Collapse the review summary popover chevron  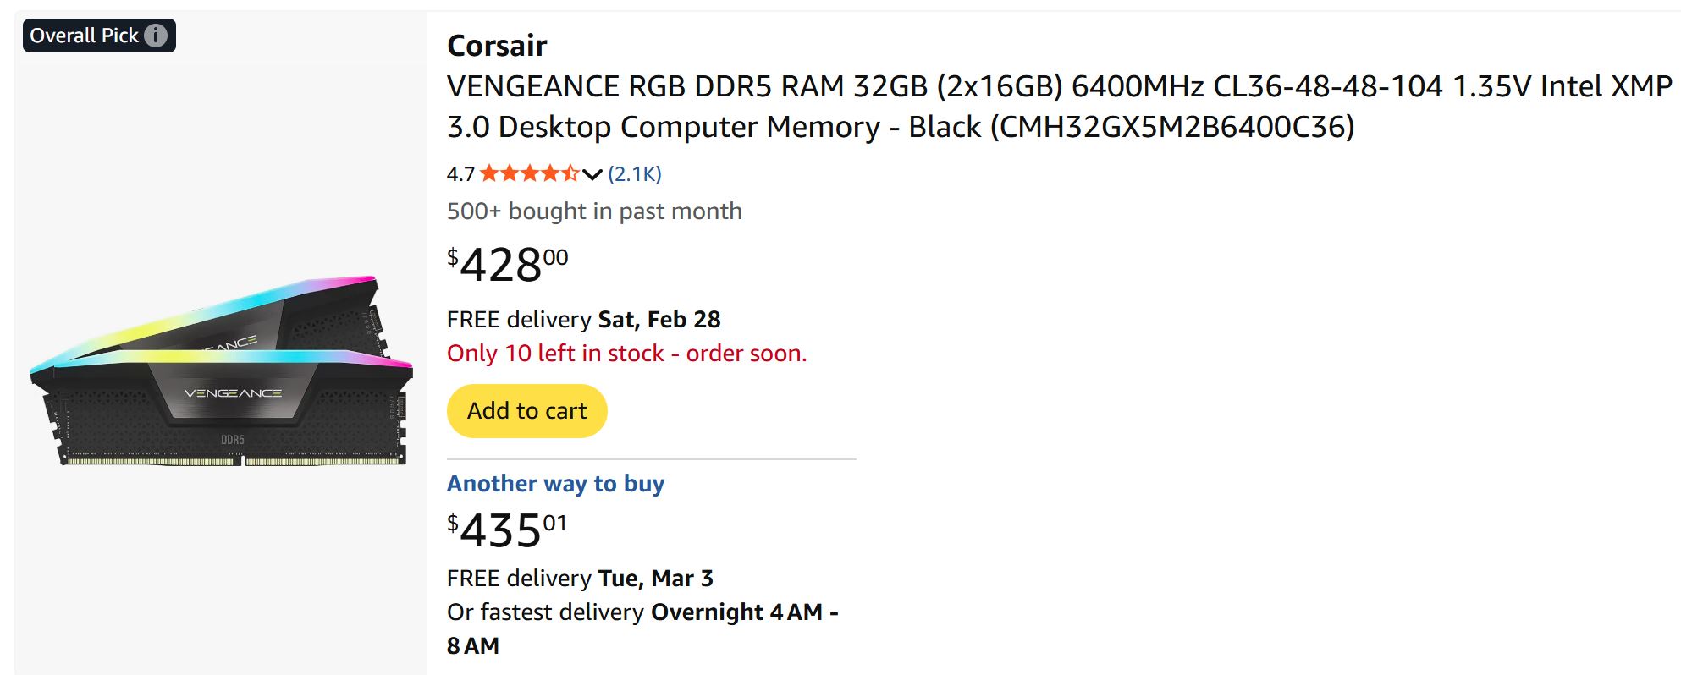(590, 174)
